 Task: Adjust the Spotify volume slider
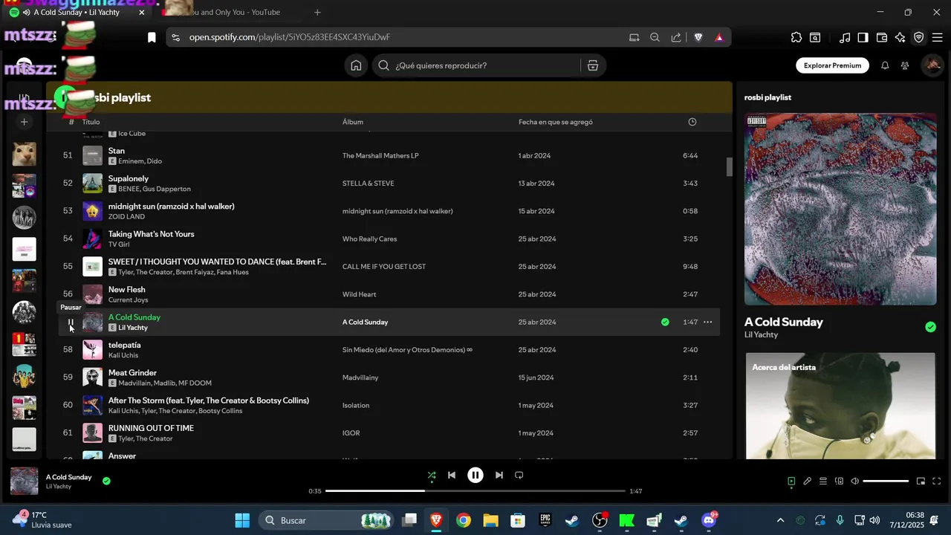pyautogui.click(x=886, y=481)
